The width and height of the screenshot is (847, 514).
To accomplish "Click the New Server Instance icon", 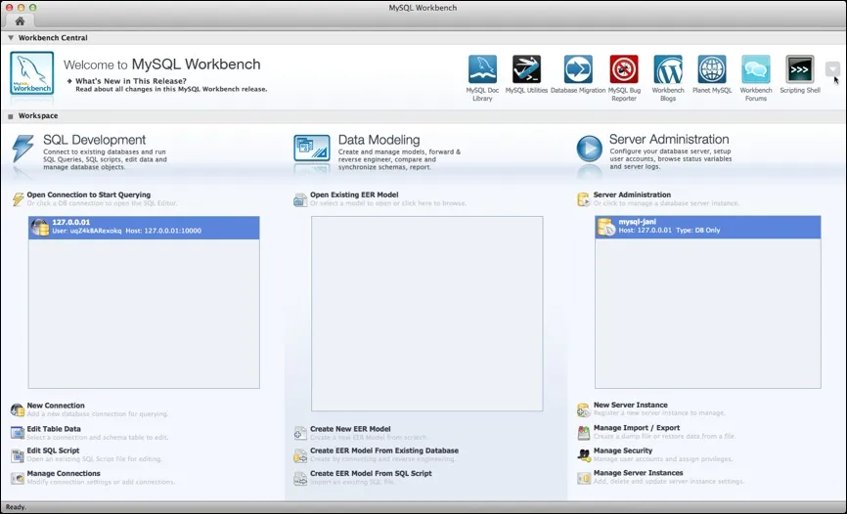I will [x=583, y=409].
